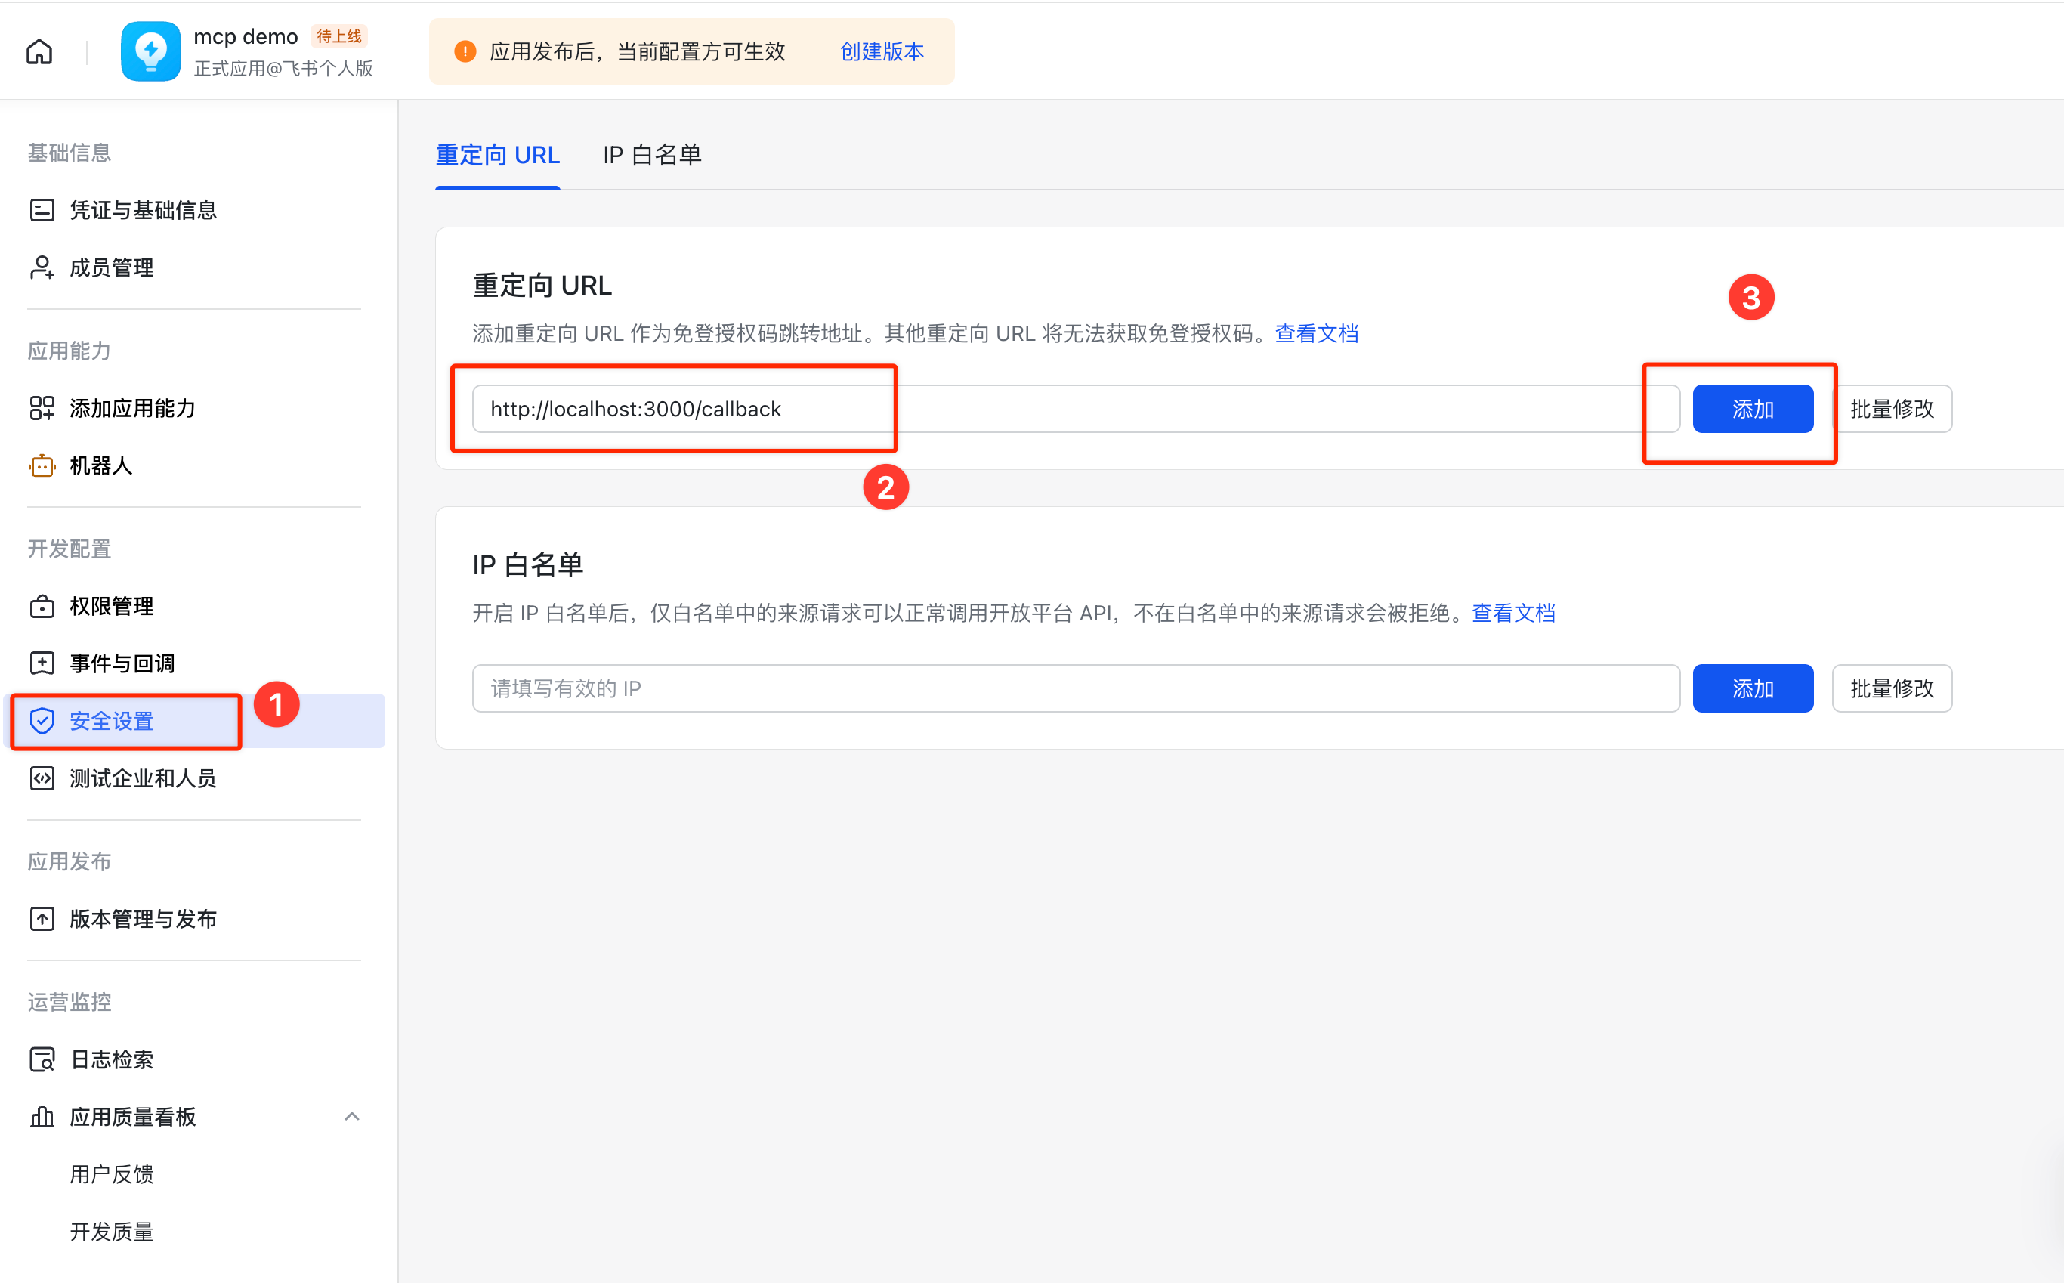Viewport: 2064px width, 1283px height.
Task: Open 添加应用能力 in sidebar
Action: click(x=132, y=408)
